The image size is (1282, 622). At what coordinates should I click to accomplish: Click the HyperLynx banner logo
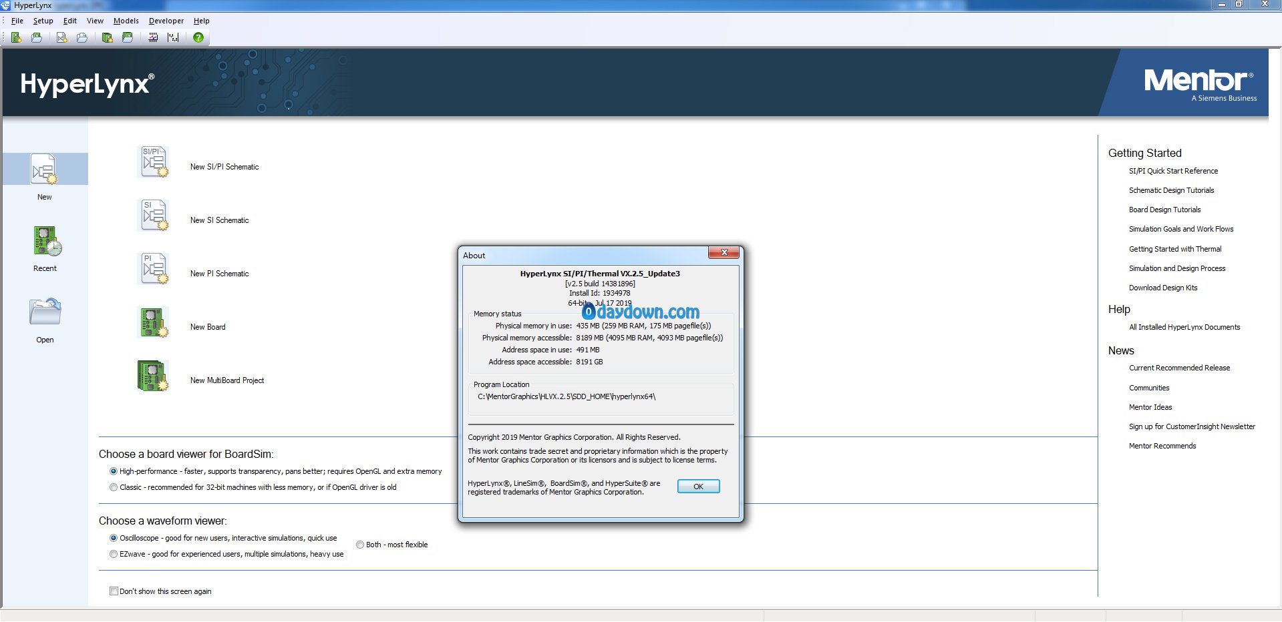pos(88,85)
